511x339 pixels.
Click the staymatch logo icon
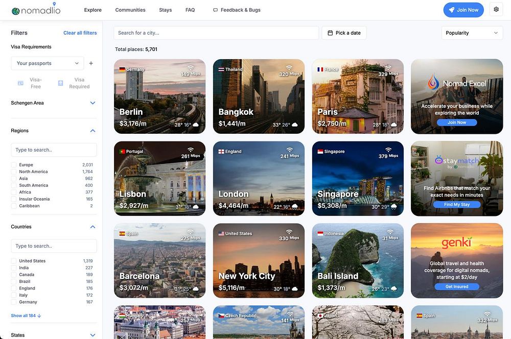(438, 160)
